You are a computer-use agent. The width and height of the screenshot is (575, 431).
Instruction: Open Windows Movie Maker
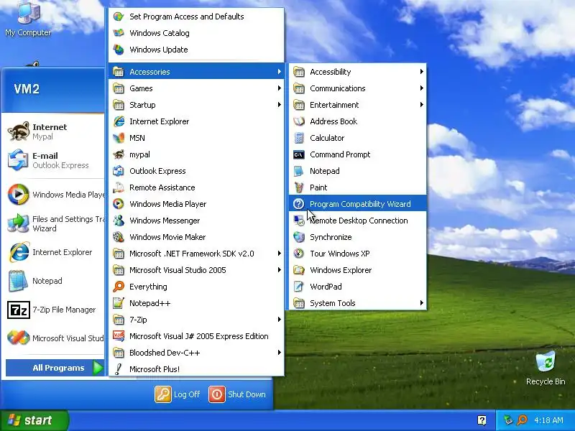click(x=196, y=237)
